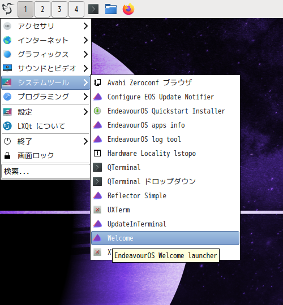The width and height of the screenshot is (283, 305).
Task: Launch QTerminal from the submenu
Action: click(x=165, y=167)
